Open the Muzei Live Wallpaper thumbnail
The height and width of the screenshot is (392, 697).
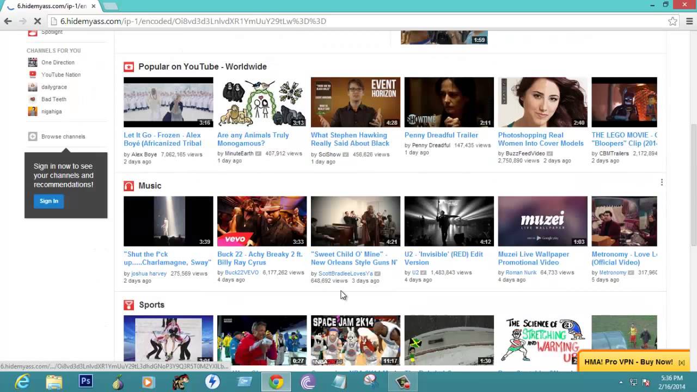coord(543,222)
